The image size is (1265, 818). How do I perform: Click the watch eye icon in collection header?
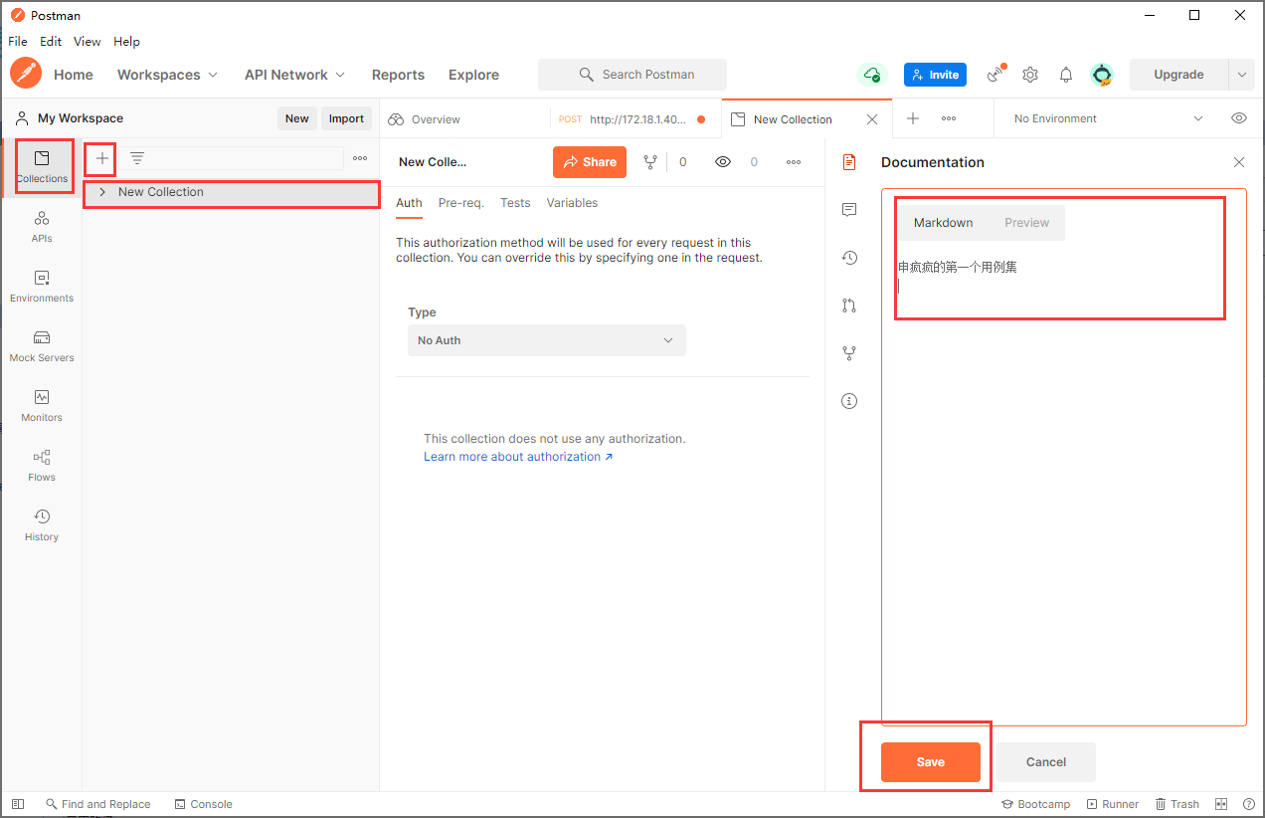click(x=723, y=162)
